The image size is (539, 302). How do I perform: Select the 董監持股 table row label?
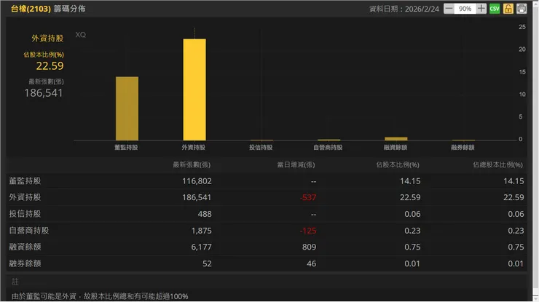25,180
